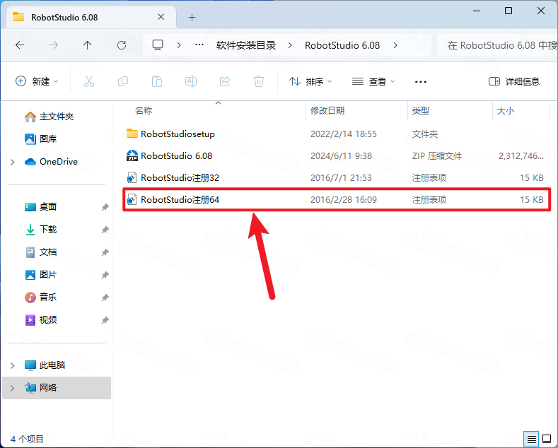558x448 pixels.
Task: Sort by 名称 column header
Action: point(144,110)
